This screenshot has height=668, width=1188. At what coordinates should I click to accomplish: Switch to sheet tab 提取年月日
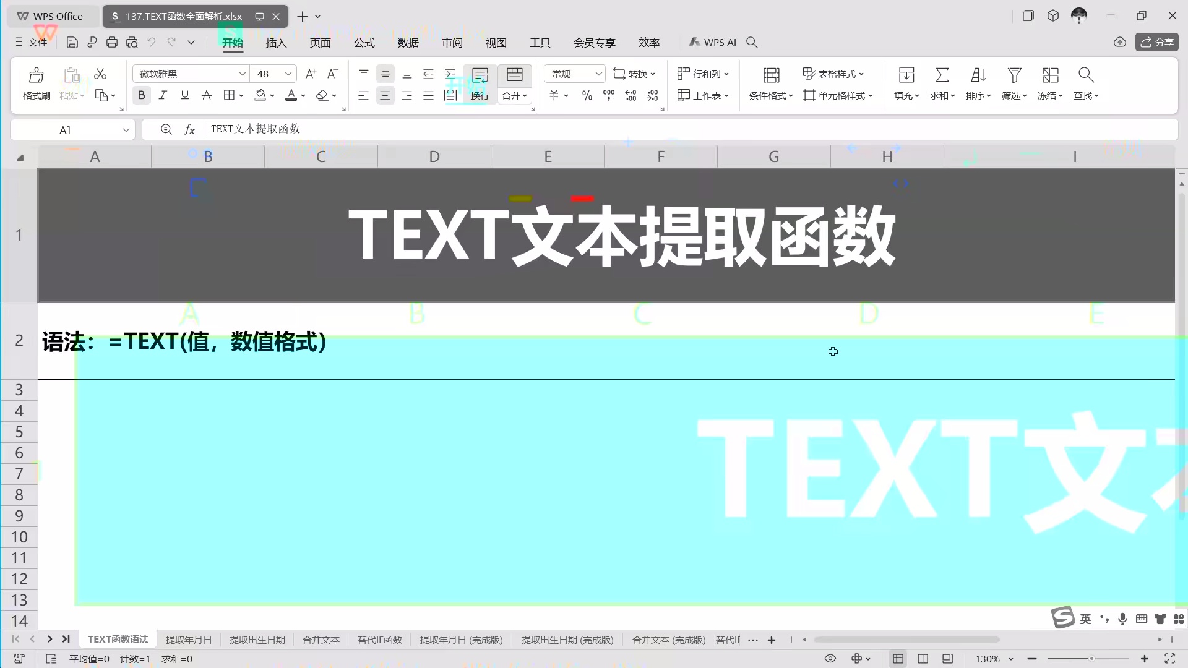click(189, 640)
